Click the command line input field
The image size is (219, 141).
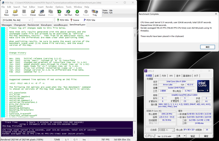pos(44,20)
